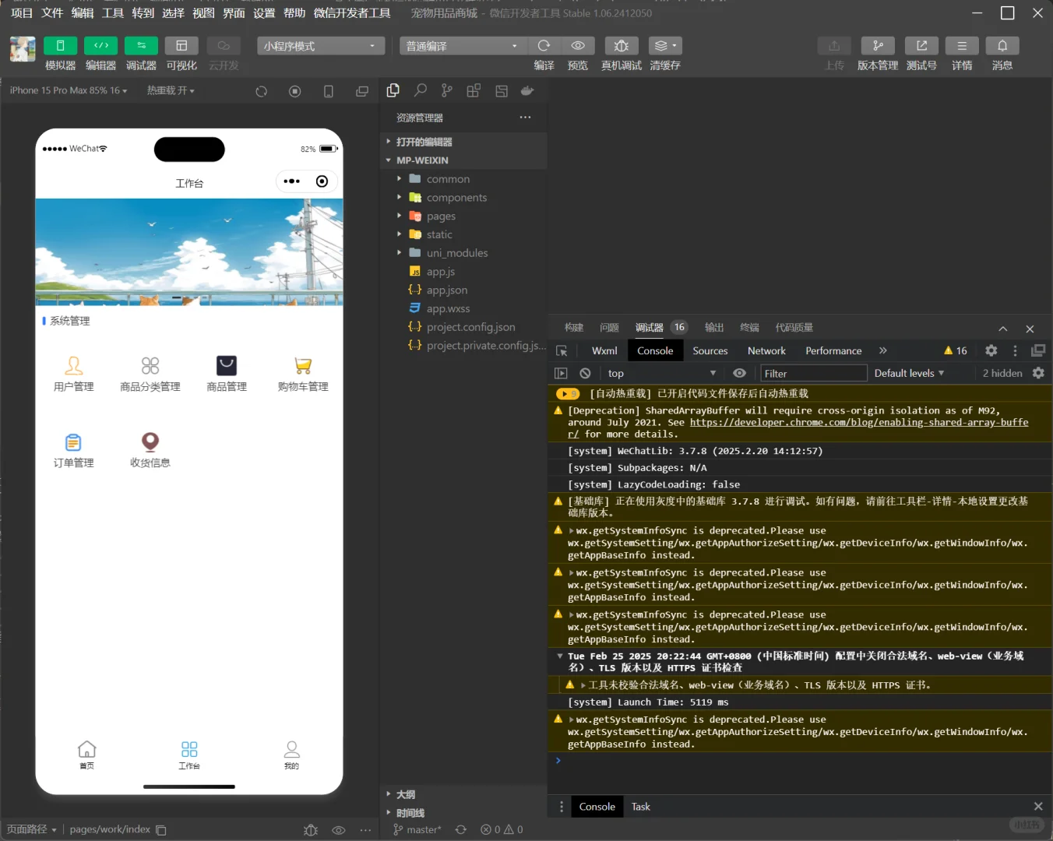Click the 预览 preview eye icon

578,46
